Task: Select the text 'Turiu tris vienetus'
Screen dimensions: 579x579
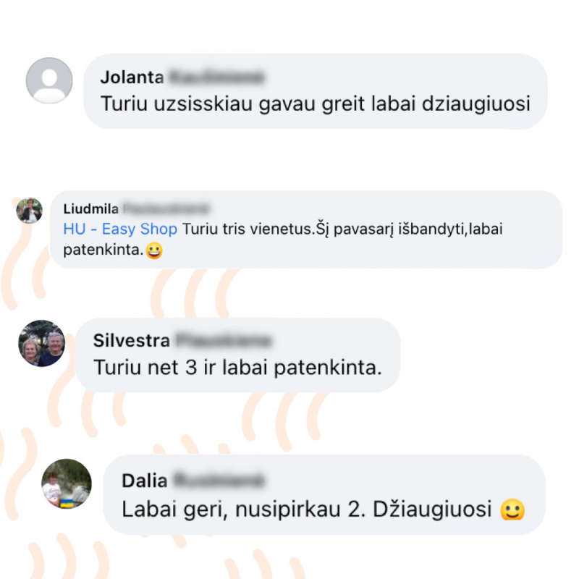Action: (x=248, y=229)
